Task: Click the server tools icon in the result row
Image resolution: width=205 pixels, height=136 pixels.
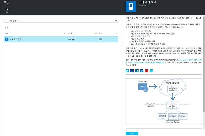Action: pyautogui.click(x=7, y=39)
